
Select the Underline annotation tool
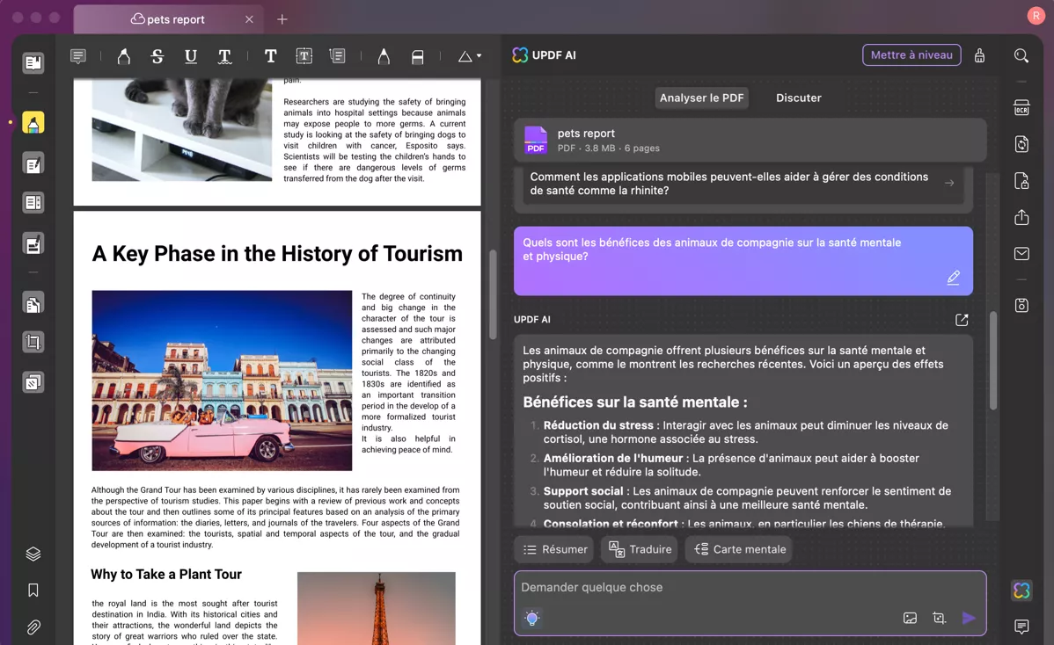191,55
